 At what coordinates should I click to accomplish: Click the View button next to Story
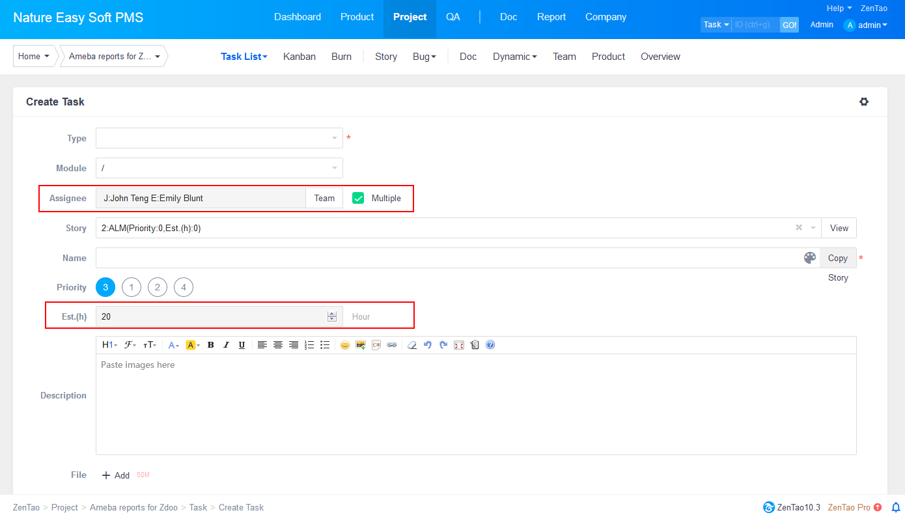pyautogui.click(x=839, y=228)
